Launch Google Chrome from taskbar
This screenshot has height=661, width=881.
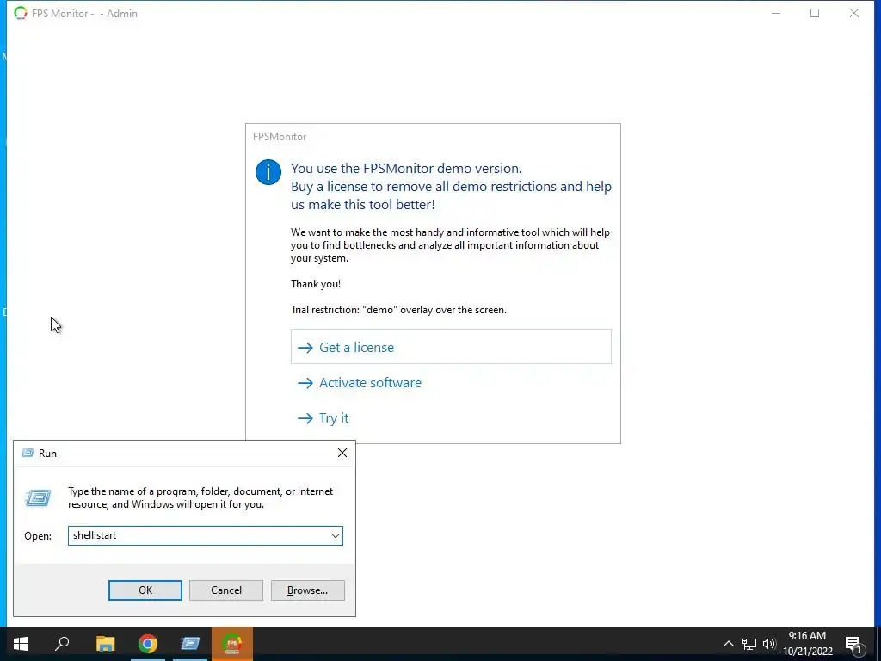148,644
